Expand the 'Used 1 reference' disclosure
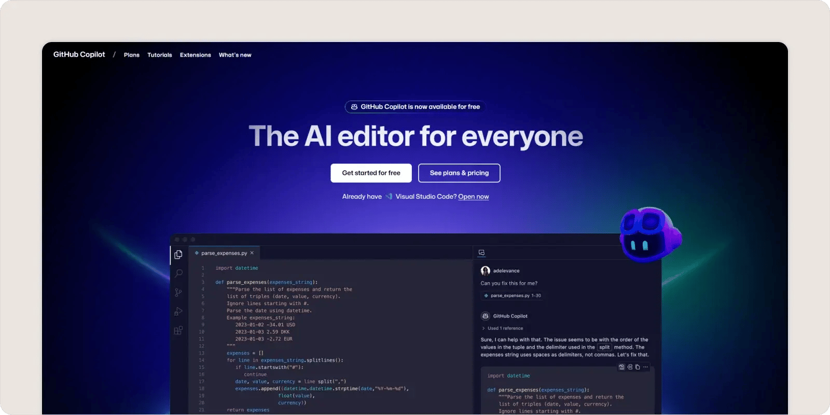830x415 pixels. tap(502, 328)
